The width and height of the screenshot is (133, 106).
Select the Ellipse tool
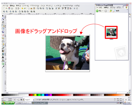coord(3,35)
